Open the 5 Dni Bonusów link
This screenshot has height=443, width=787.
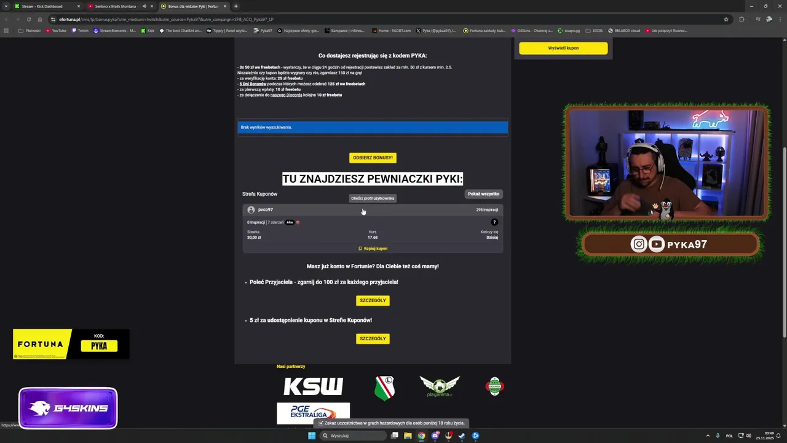click(x=253, y=84)
